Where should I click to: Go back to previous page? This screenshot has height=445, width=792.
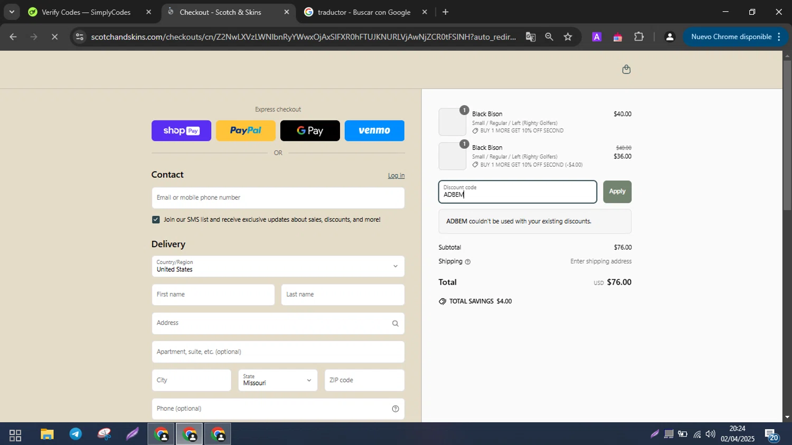13,37
